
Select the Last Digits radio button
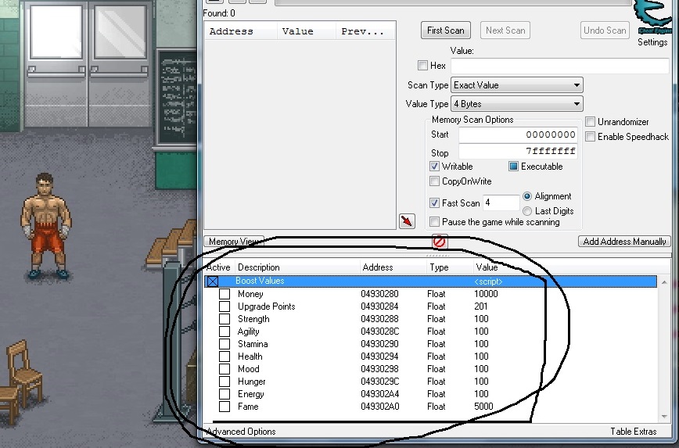click(x=527, y=211)
